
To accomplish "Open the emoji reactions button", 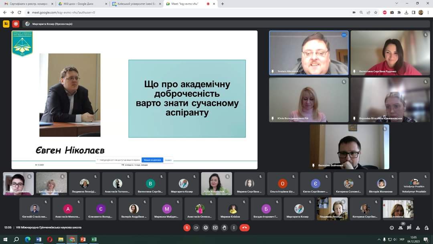I will pos(206,228).
